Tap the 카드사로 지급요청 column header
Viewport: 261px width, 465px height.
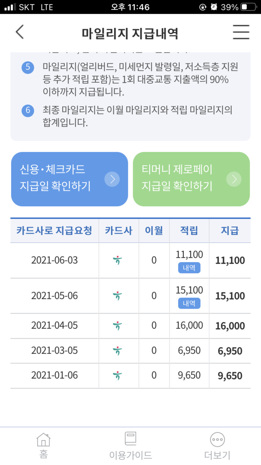54,231
